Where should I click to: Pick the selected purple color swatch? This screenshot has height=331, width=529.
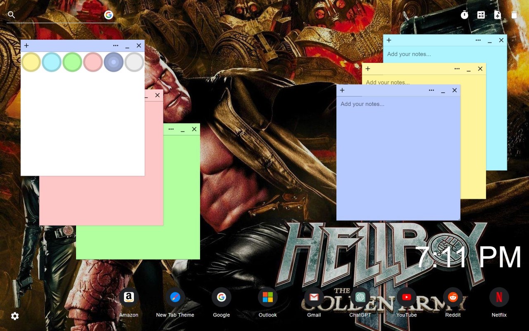pyautogui.click(x=114, y=62)
